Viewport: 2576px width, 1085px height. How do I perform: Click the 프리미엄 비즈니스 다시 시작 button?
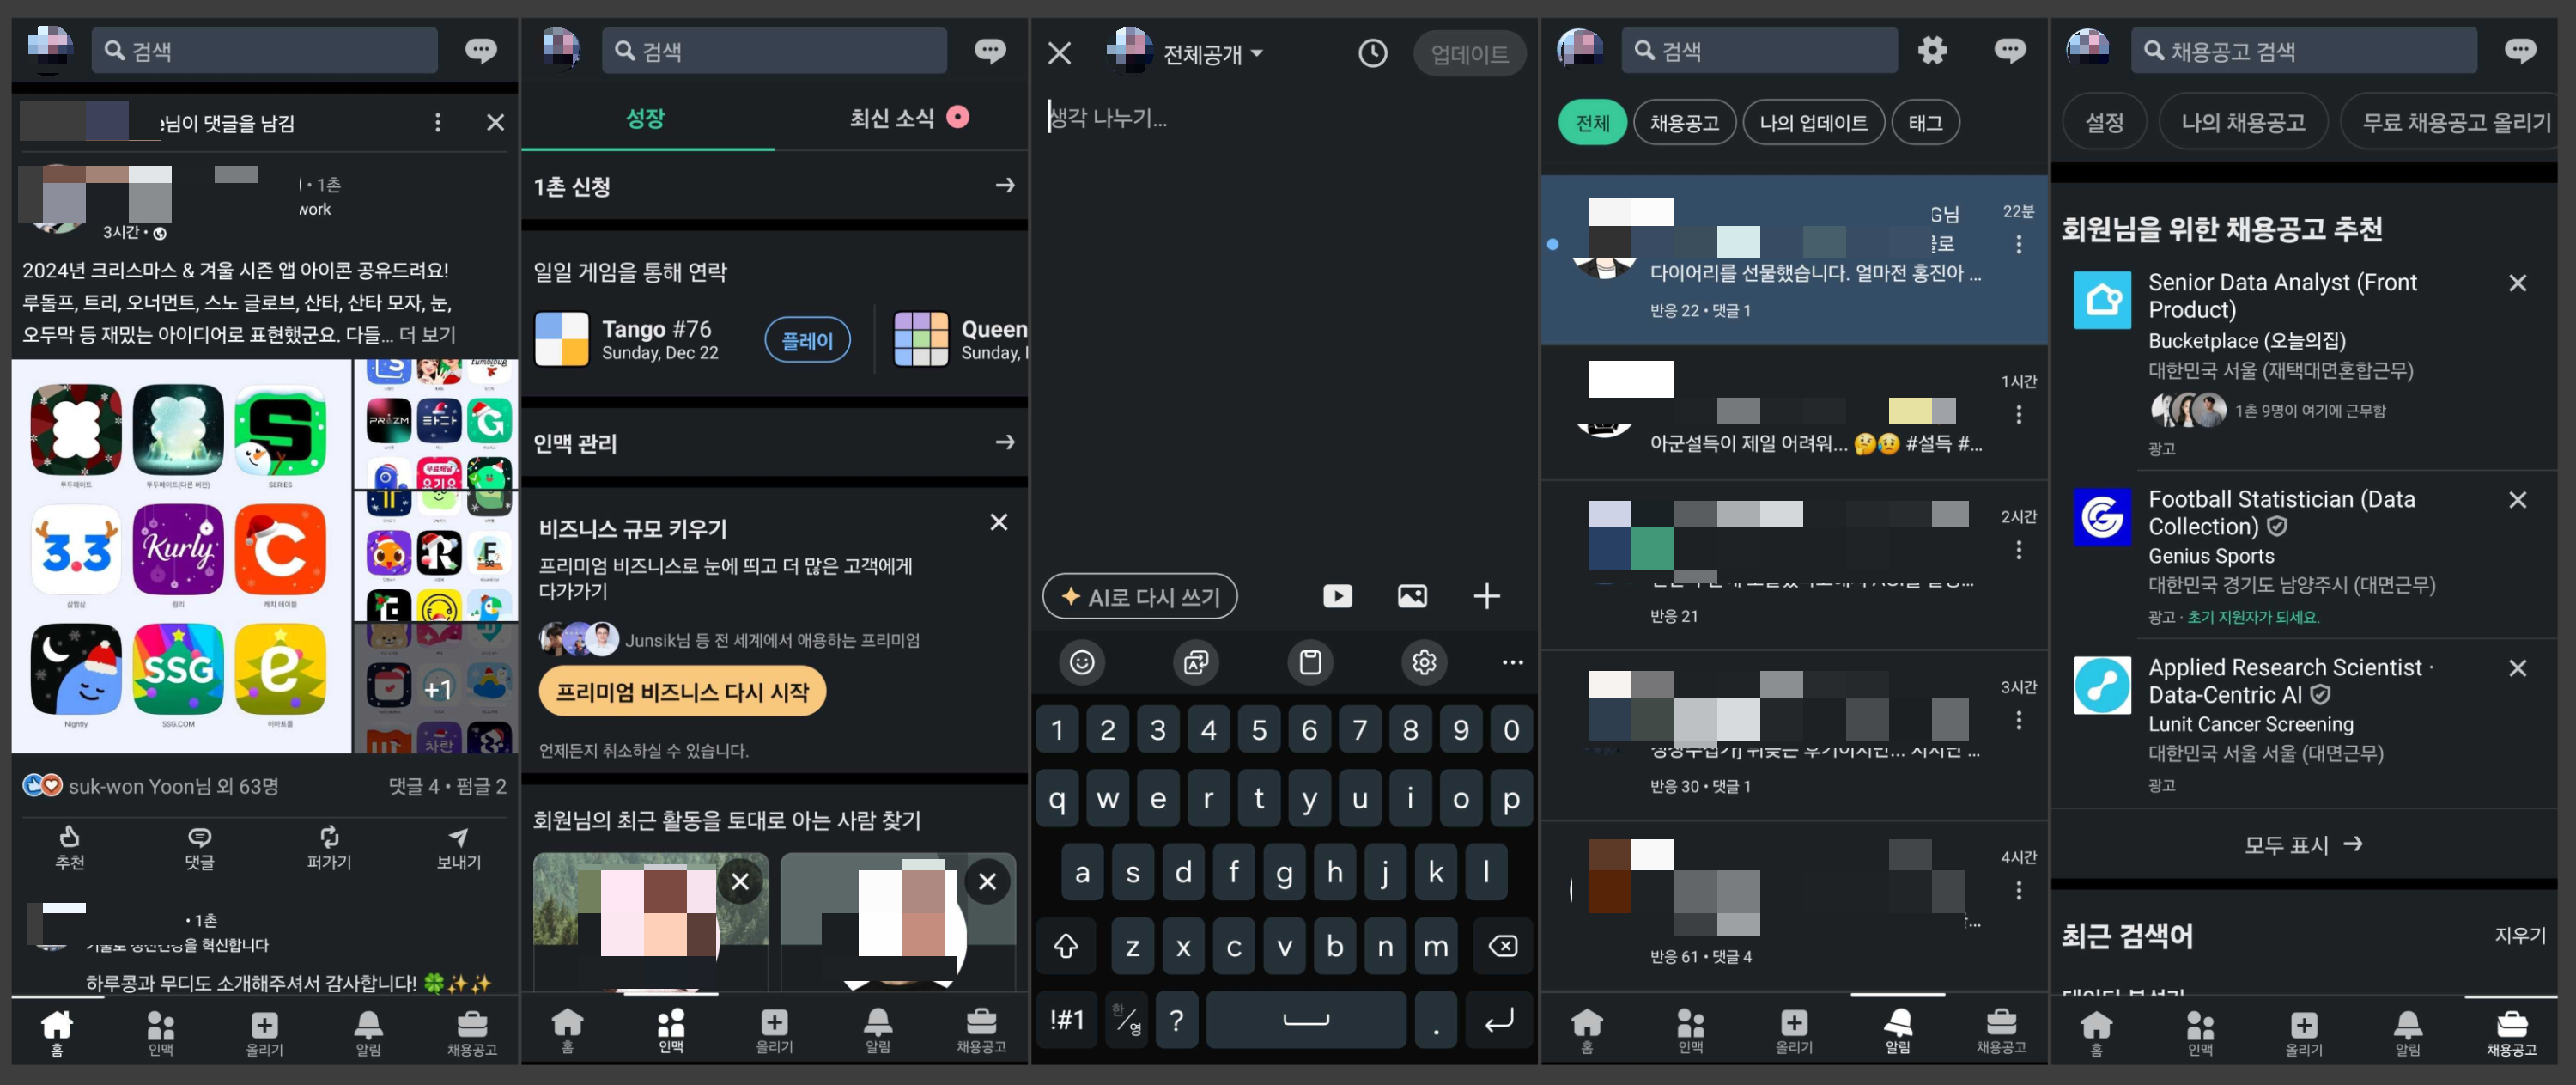coord(682,692)
